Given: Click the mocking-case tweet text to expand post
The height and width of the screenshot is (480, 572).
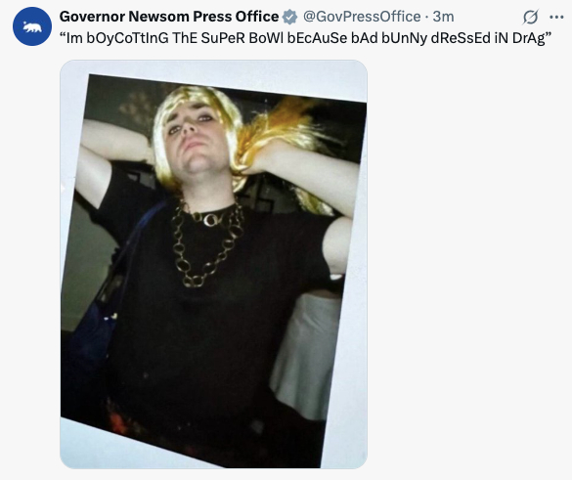Looking at the screenshot, I should tap(306, 38).
